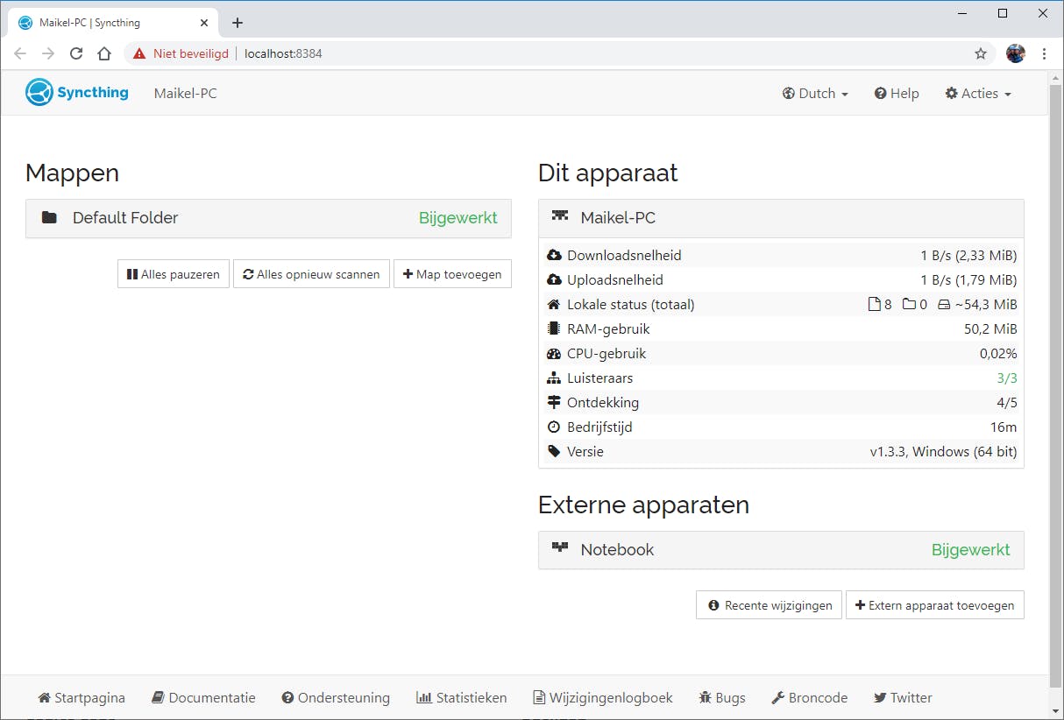Click Bijgewerkt status of Default Folder

[x=458, y=218]
